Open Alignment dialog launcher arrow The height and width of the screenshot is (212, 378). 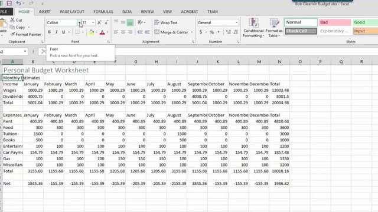[193, 42]
